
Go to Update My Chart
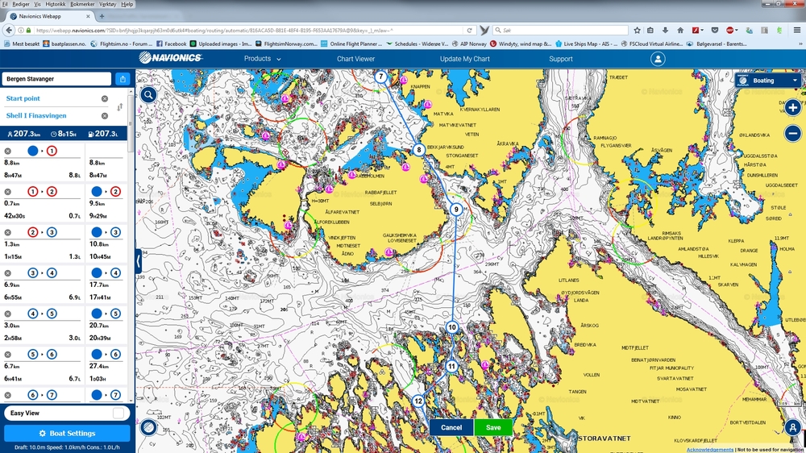[x=465, y=59]
